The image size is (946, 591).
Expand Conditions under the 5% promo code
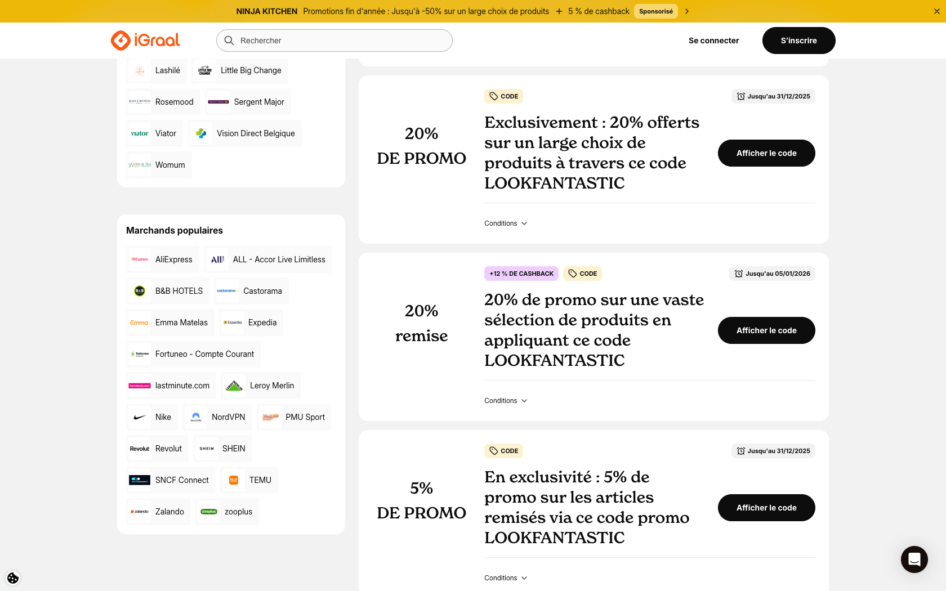point(505,577)
